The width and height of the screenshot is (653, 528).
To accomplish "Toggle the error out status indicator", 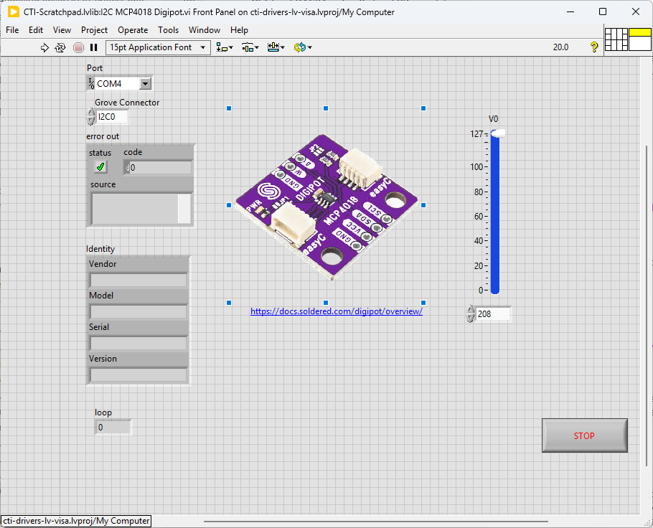I will pyautogui.click(x=100, y=167).
